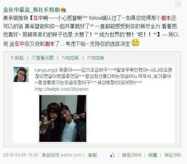Click first red keyword 剧本 in the post
This screenshot has width=187, height=164.
click(166, 18)
